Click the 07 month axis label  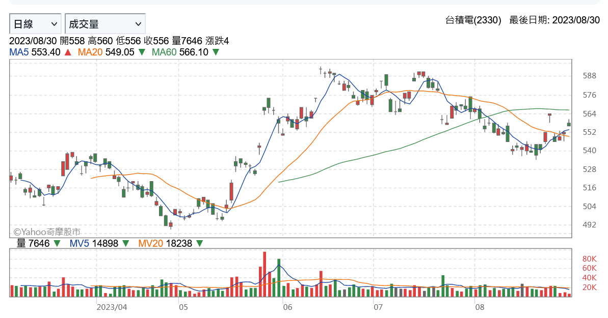click(378, 307)
